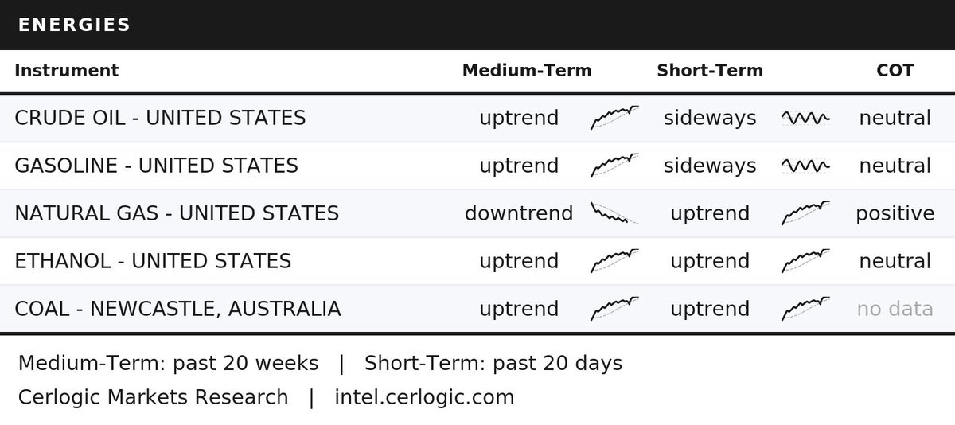The height and width of the screenshot is (425, 955).
Task: Click Crude Oil short-term sideways sparkline icon
Action: point(805,118)
